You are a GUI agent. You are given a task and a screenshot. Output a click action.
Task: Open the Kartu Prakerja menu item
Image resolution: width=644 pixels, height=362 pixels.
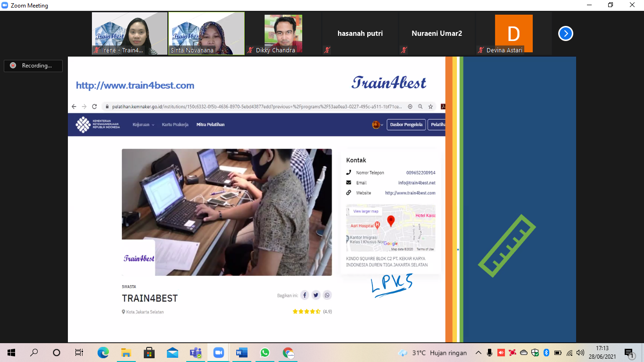[x=175, y=124]
